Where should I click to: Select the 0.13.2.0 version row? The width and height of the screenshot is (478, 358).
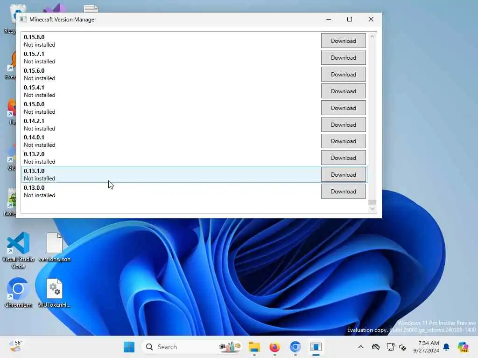(x=195, y=158)
